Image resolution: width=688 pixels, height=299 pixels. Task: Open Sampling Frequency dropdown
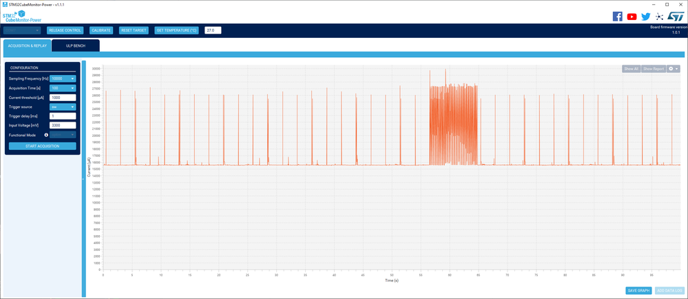[63, 79]
